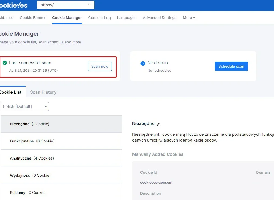Screen dimensions: 274x200
Task: Select the Funkcjonalne cookie category
Action: point(61,141)
